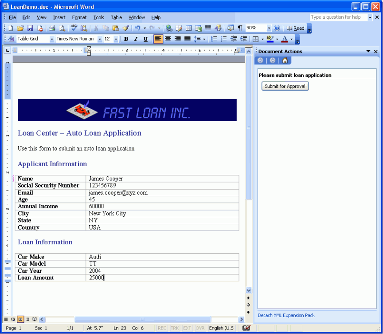Screen dimensions: 383x334
Task: Insert a table from toolbar
Action: [188, 28]
